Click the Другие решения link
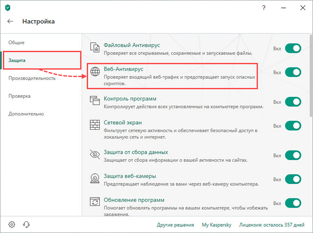The height and width of the screenshot is (233, 313). tap(175, 225)
